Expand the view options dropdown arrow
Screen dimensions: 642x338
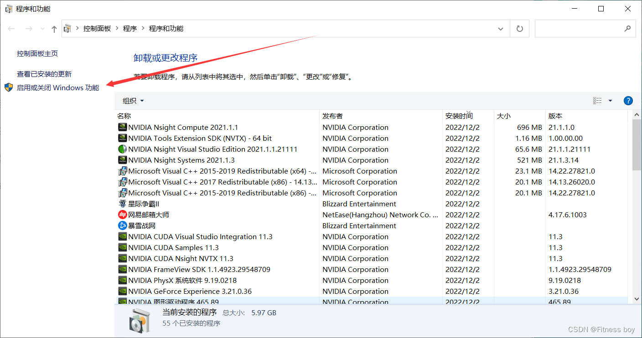point(611,101)
